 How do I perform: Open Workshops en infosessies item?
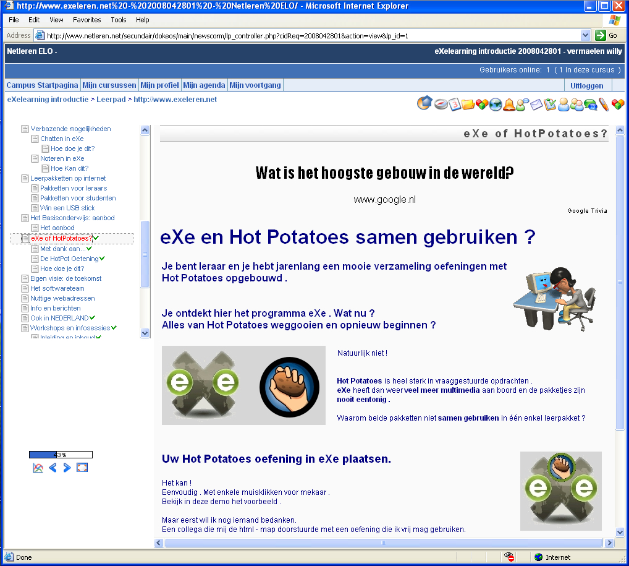tap(70, 328)
